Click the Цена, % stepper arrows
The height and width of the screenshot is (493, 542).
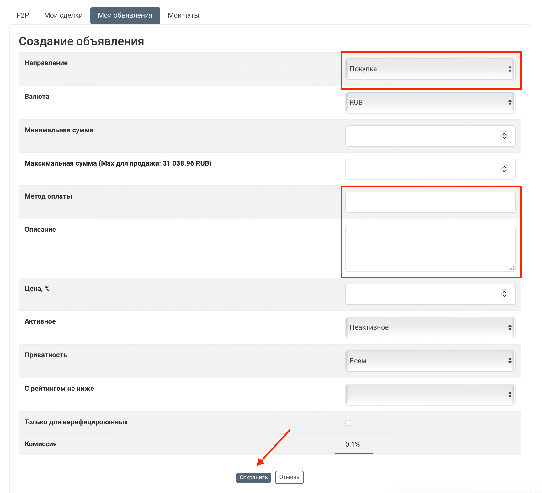click(504, 294)
